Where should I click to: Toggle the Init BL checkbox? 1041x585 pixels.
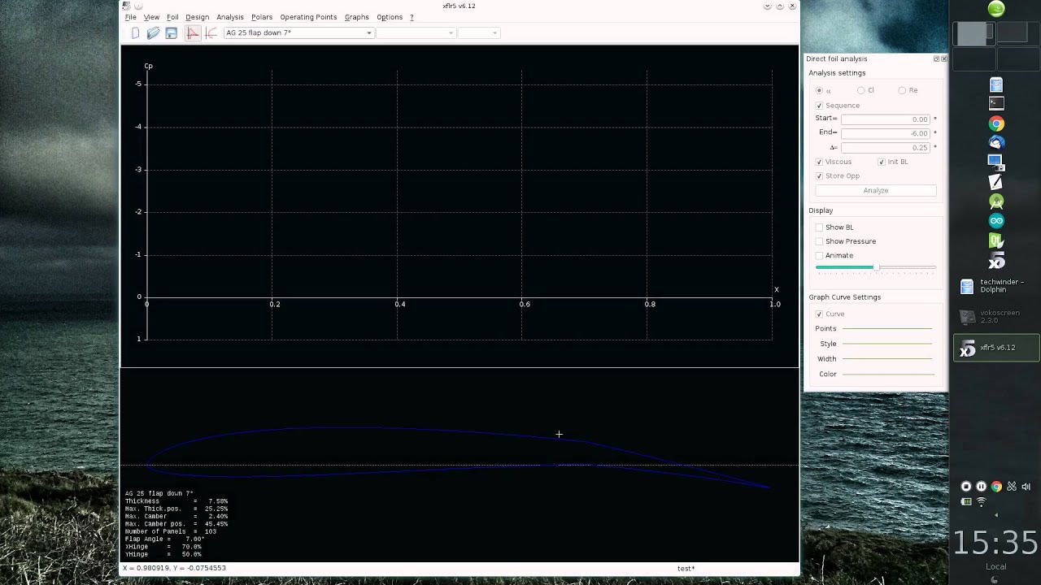[882, 162]
